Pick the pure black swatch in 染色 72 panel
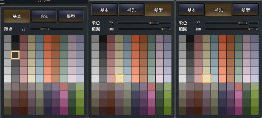Screen dimensions: 262x118 pyautogui.click(x=103, y=39)
